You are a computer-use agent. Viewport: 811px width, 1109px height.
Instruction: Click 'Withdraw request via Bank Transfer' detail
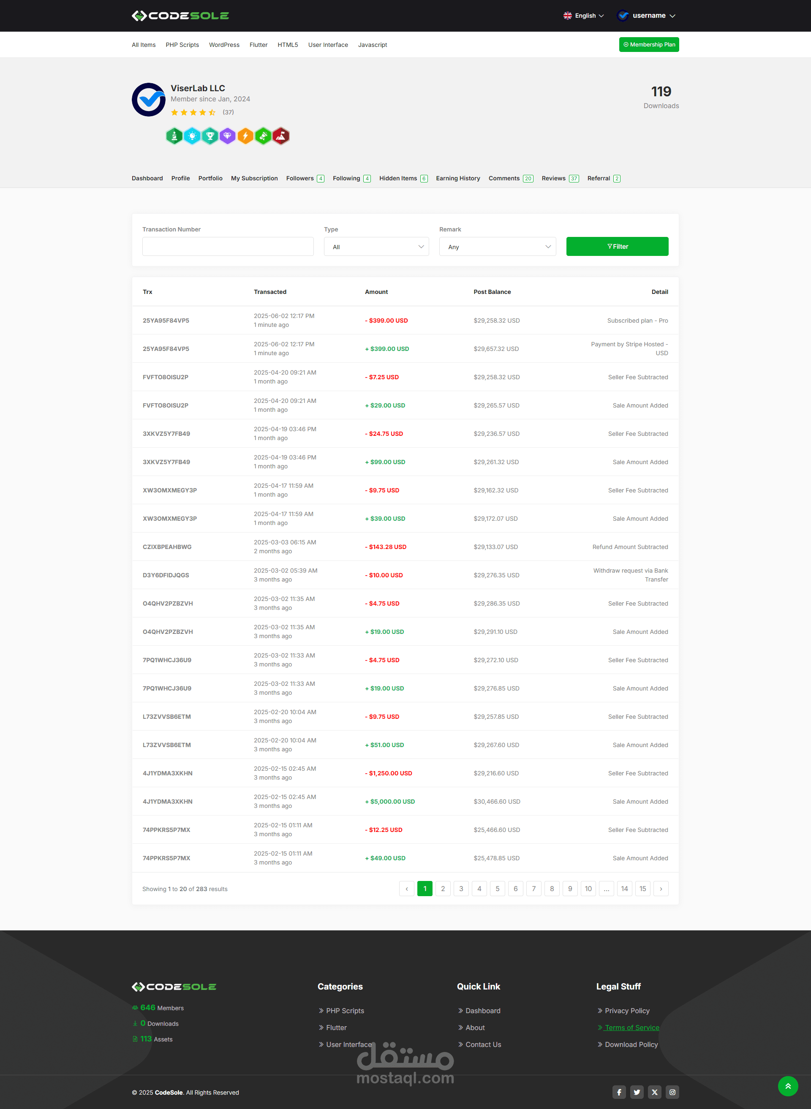630,575
